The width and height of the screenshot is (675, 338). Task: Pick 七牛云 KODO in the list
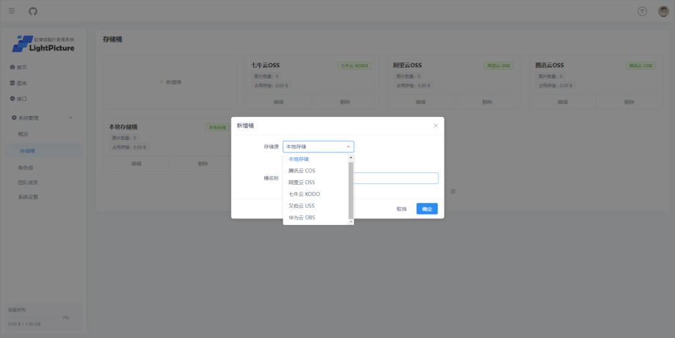(x=304, y=194)
